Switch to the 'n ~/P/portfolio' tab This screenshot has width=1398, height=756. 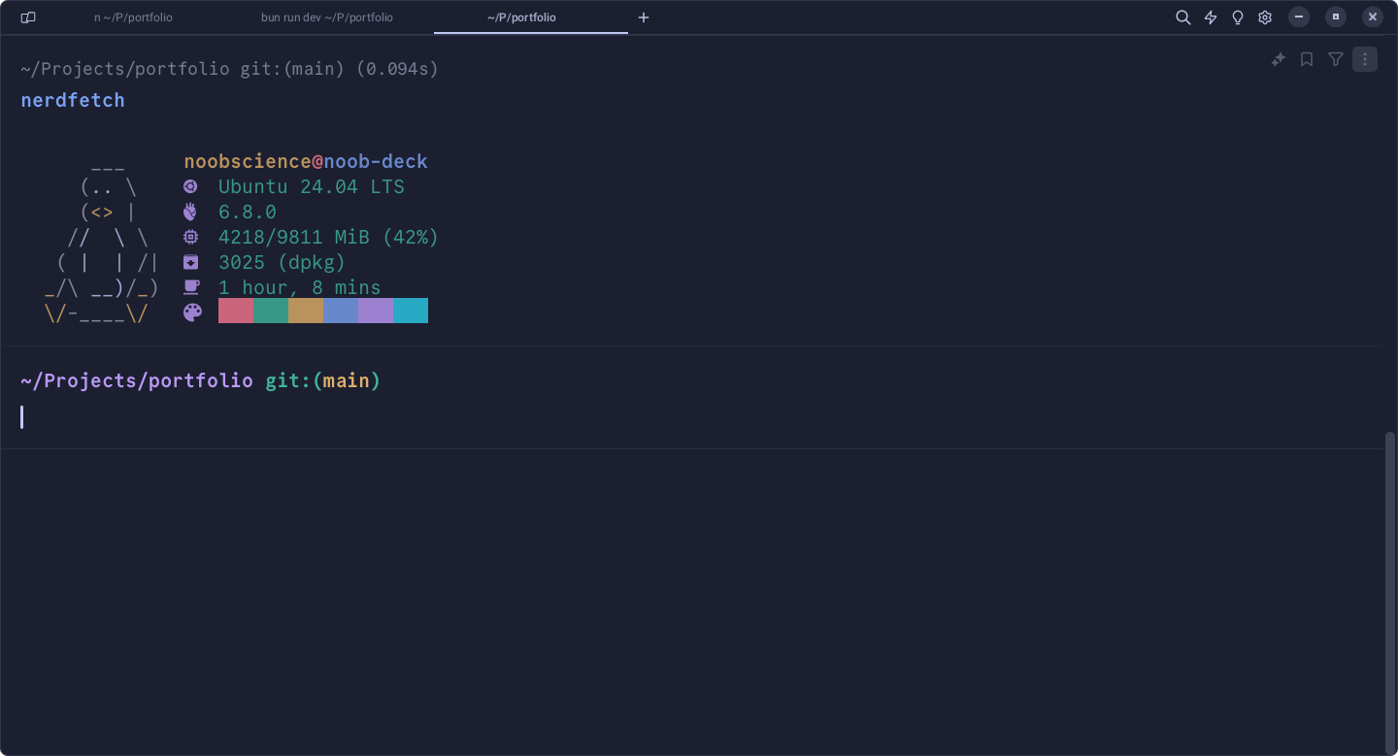click(133, 17)
